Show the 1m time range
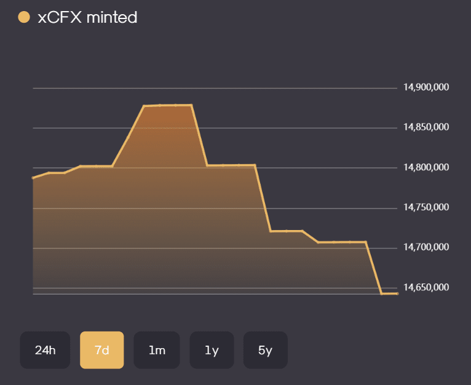 pyautogui.click(x=157, y=350)
